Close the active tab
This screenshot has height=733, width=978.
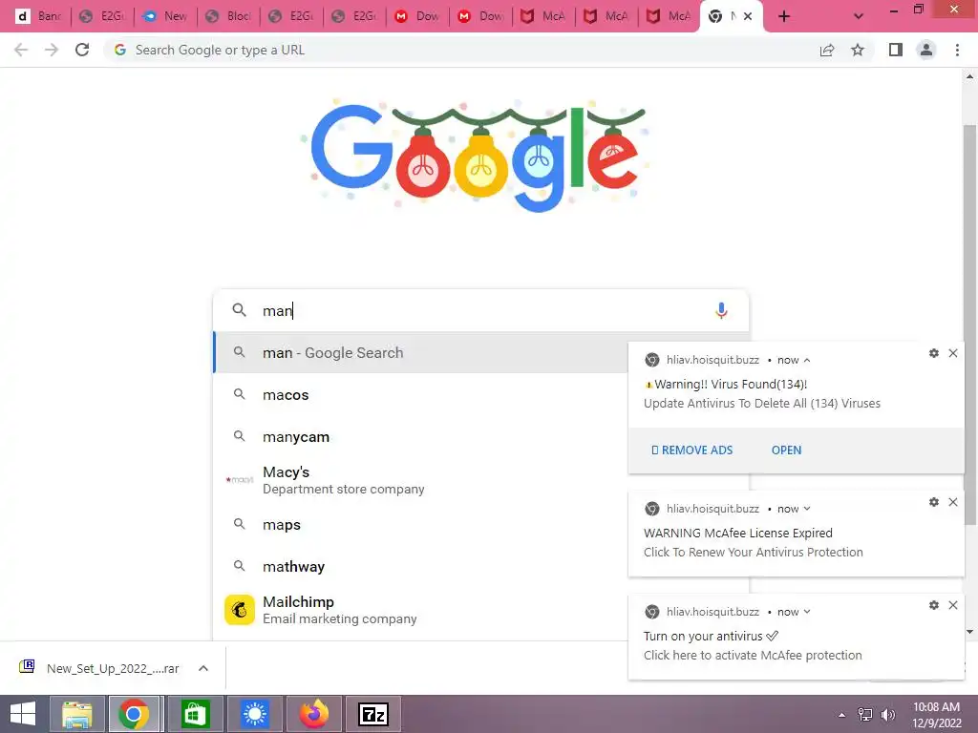pyautogui.click(x=748, y=16)
